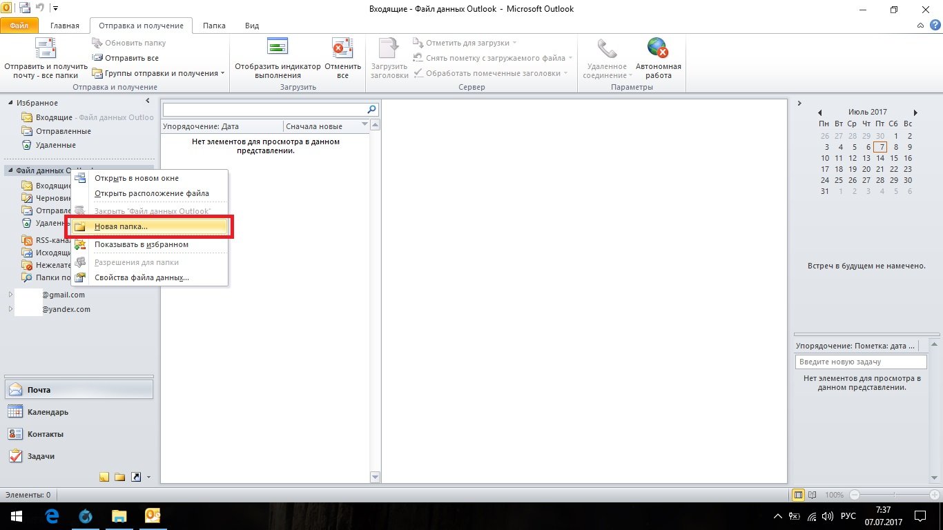The width and height of the screenshot is (943, 530).
Task: Switch to the Папка ribbon tab
Action: [214, 26]
